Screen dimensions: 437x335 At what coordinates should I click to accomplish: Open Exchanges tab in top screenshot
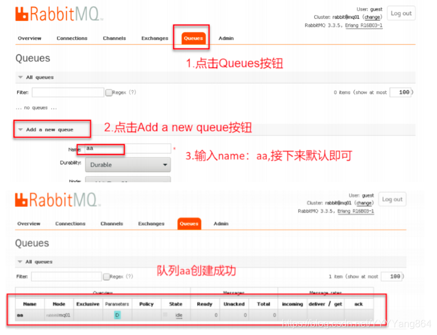[155, 38]
